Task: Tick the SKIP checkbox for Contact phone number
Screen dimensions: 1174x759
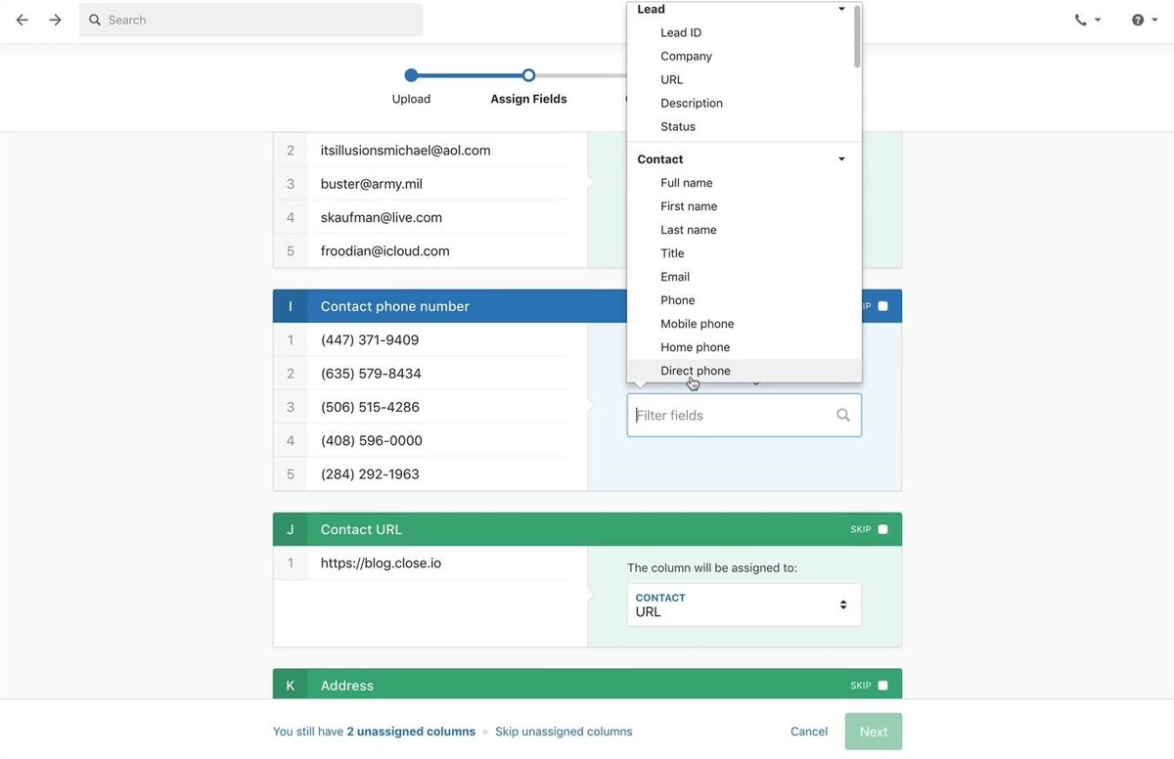Action: (x=882, y=306)
